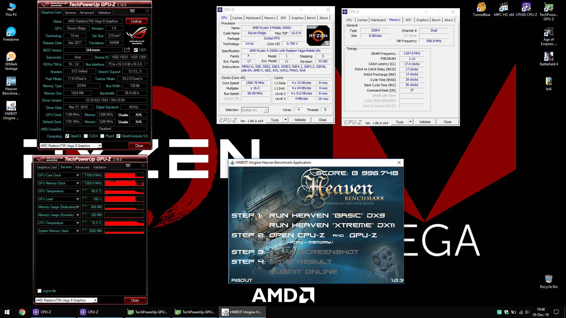This screenshot has width=566, height=318.
Task: Open the volume speaker tray icon
Action: click(x=527, y=312)
